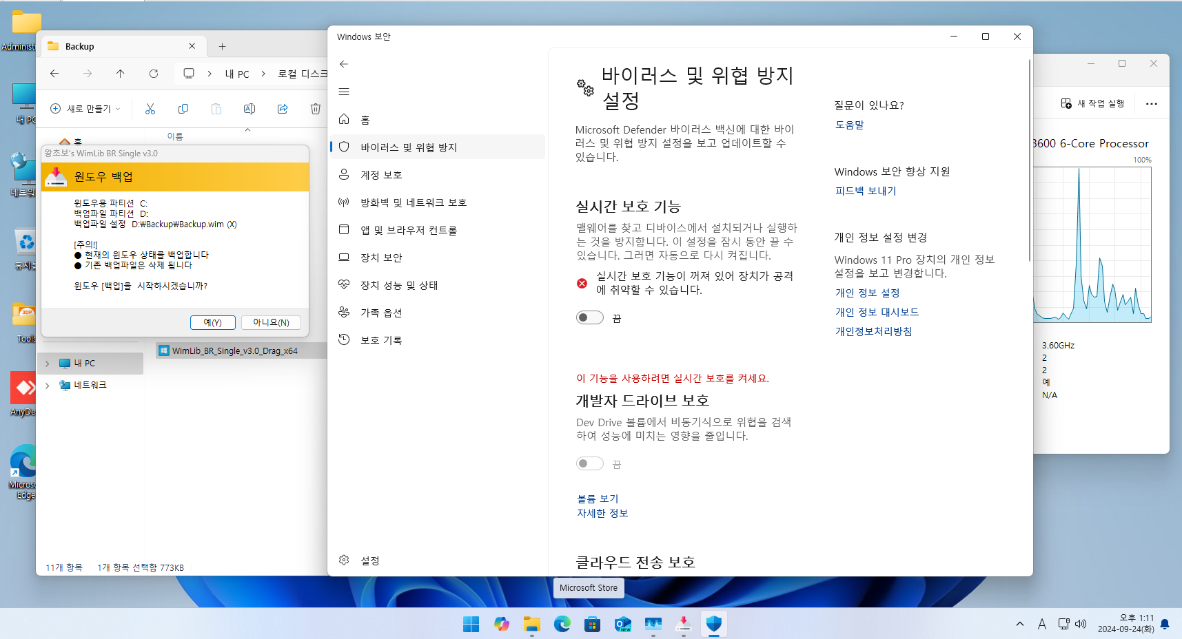Select 바이러스 및 위협 방지 sidebar item
The image size is (1182, 639).
[x=438, y=147]
